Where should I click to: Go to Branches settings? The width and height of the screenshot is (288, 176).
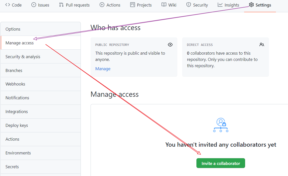coord(14,70)
